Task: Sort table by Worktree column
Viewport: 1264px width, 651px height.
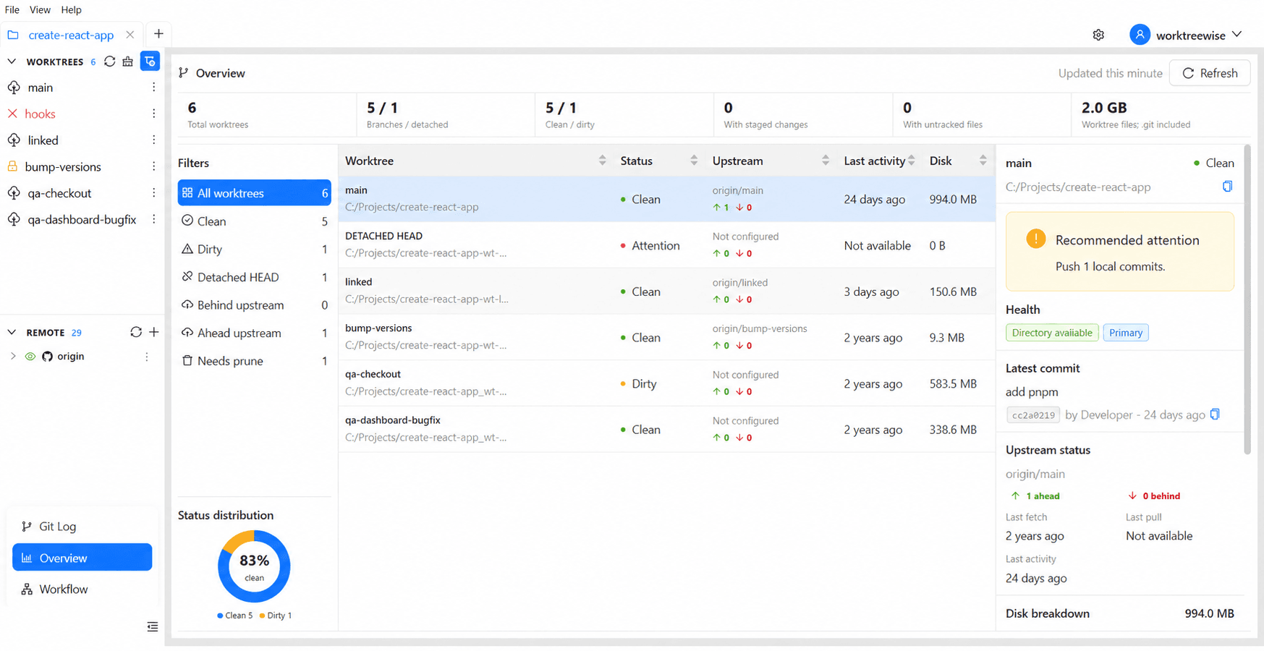Action: click(x=602, y=161)
